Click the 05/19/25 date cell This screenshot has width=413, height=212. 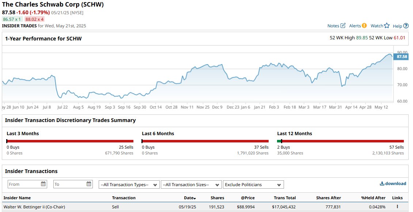187,207
